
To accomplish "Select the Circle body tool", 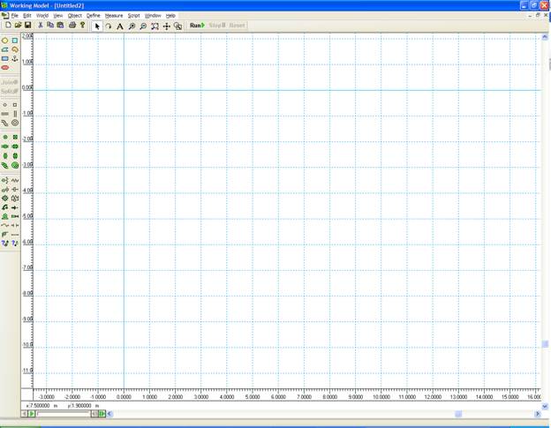I will pos(5,41).
